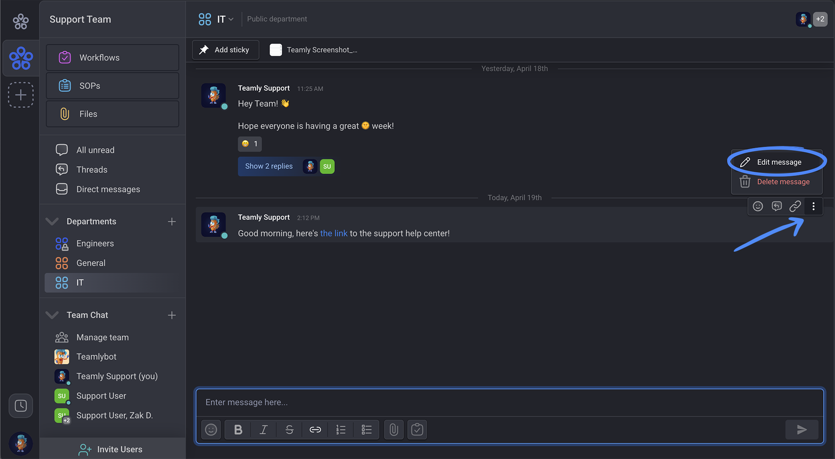Screen dimensions: 835x459
Task: Add a new workspace with dashed plus
Action: tap(21, 95)
